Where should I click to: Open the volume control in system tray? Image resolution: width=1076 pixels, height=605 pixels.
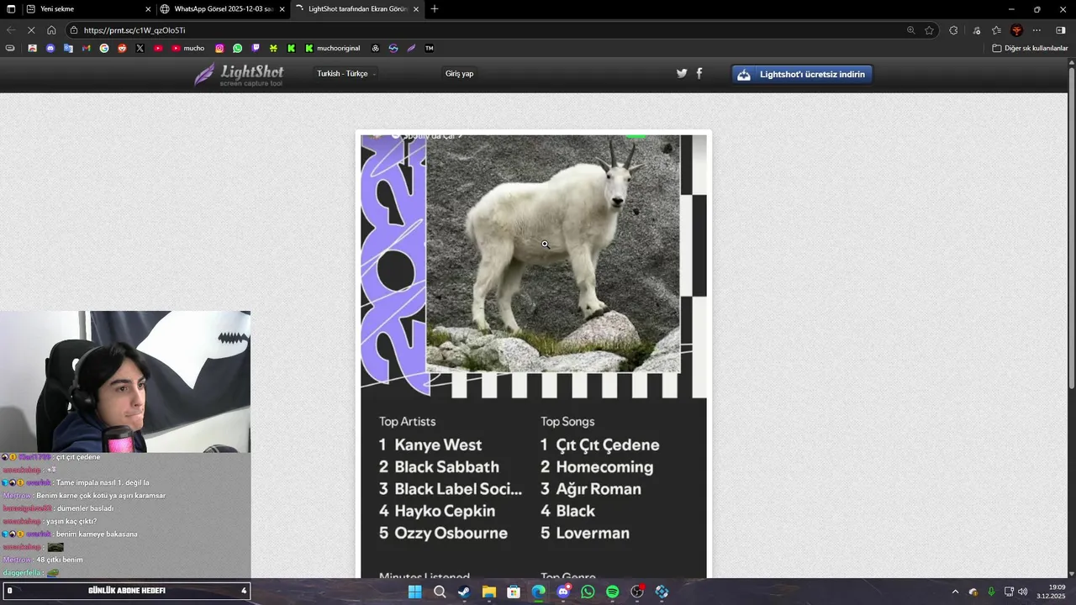point(1022,592)
